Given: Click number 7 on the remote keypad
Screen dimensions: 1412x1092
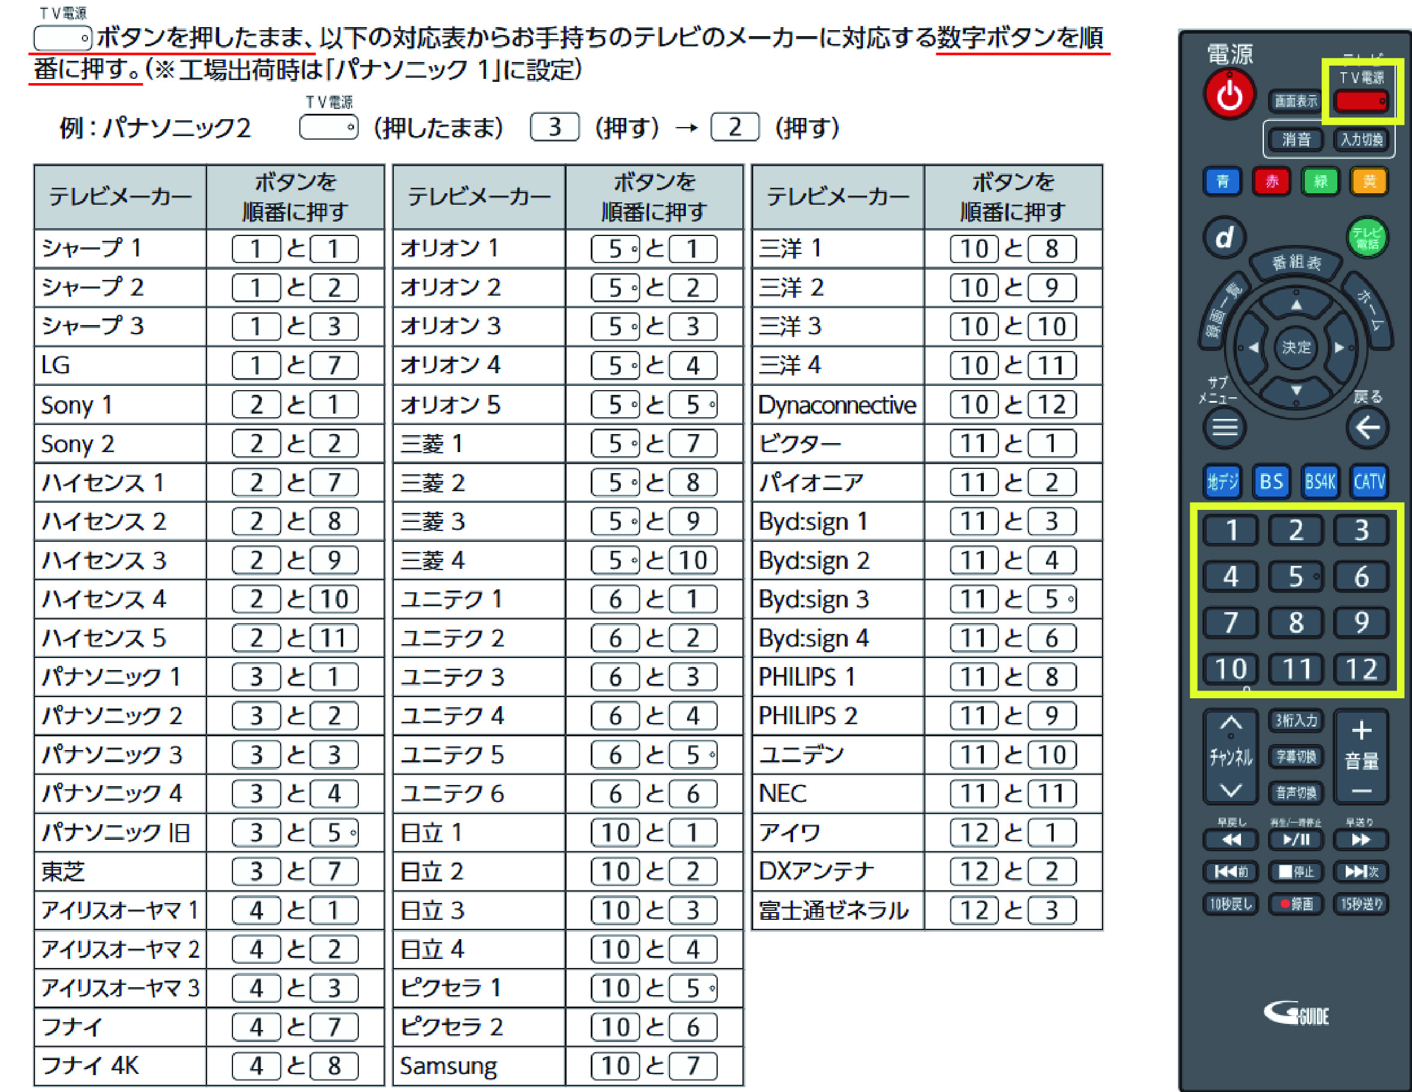Looking at the screenshot, I should coord(1230,622).
